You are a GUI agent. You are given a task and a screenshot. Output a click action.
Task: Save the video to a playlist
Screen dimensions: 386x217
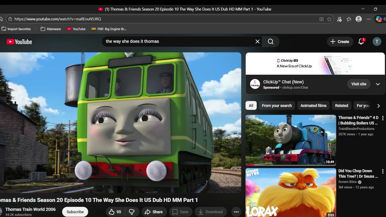coord(180,212)
